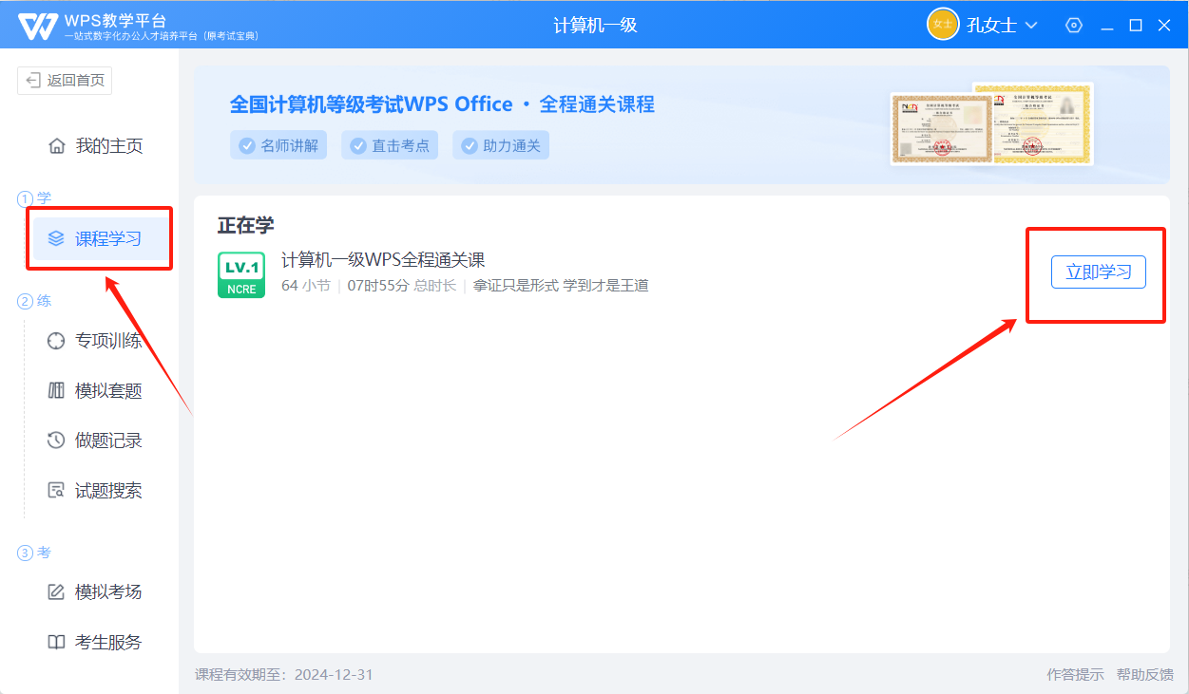1189x694 pixels.
Task: Click the books icon for 模拟套题
Action: 56,390
